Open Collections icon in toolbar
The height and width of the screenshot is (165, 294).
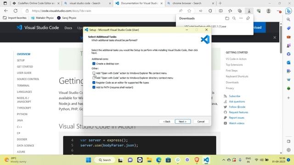240,11
